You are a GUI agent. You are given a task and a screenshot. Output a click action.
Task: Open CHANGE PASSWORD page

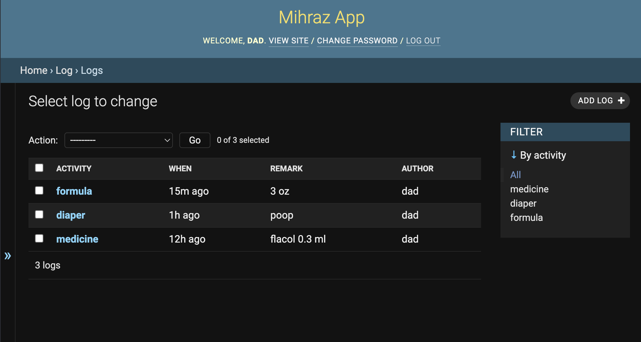(357, 40)
